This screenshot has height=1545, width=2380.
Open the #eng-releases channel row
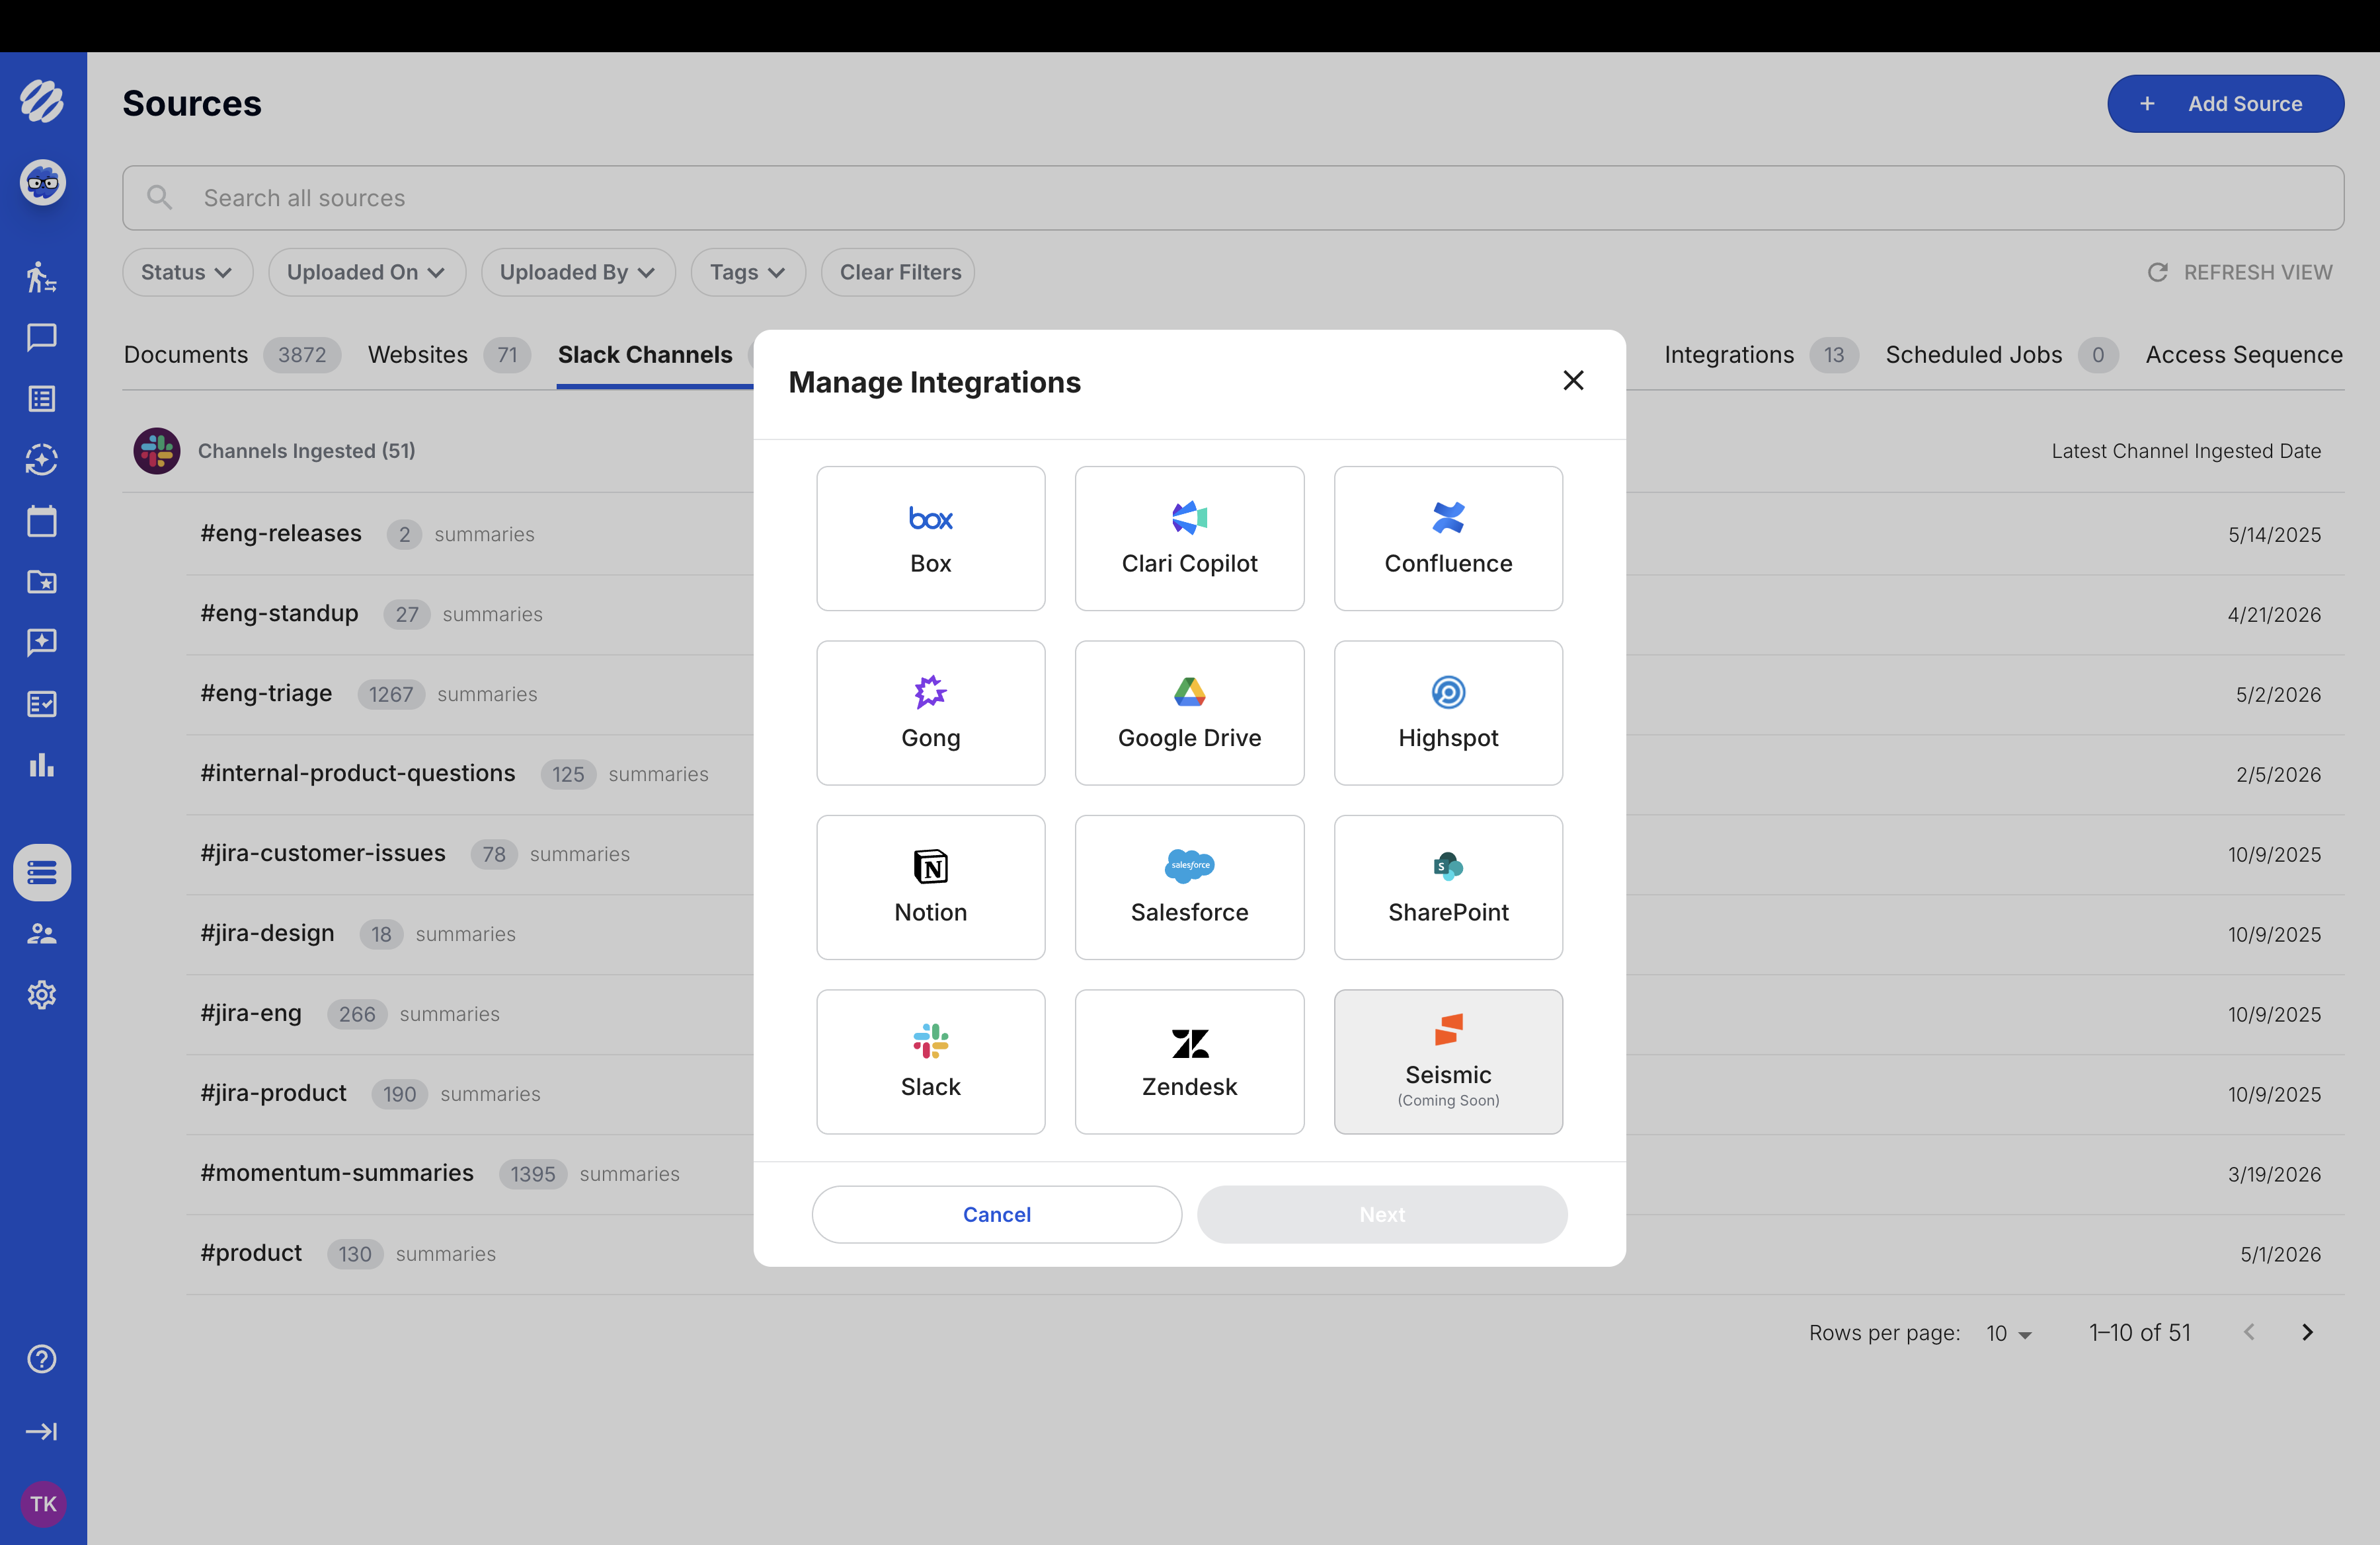click(x=1264, y=534)
